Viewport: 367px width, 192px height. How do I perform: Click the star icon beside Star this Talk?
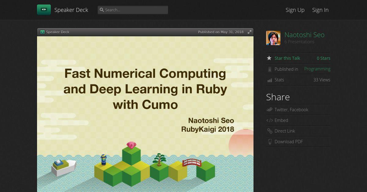(x=269, y=58)
